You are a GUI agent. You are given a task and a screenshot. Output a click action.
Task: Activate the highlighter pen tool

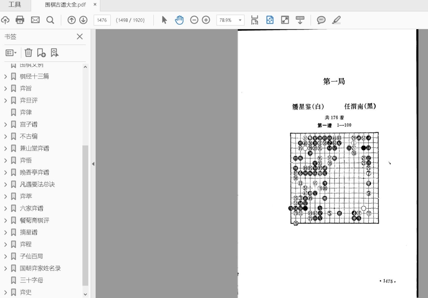(x=336, y=20)
